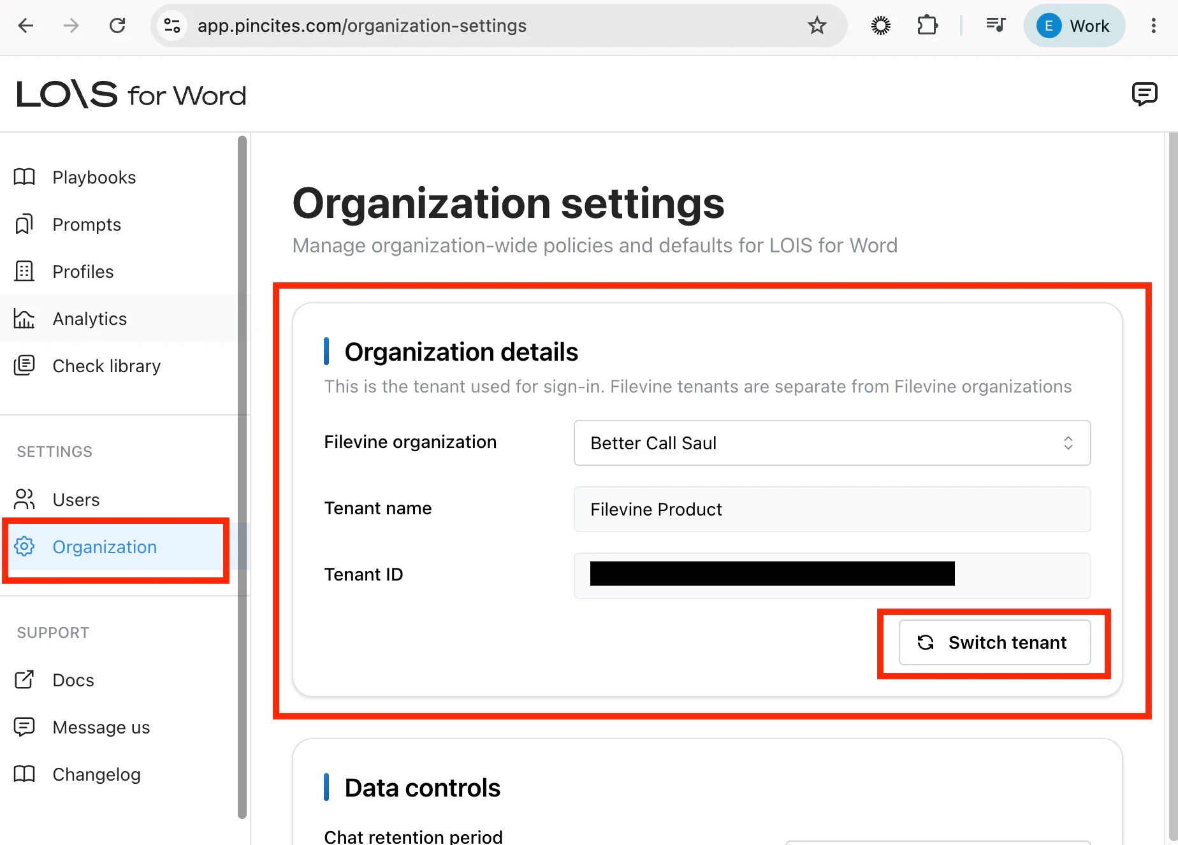
Task: Go back to the previous page
Action: pyautogui.click(x=25, y=25)
